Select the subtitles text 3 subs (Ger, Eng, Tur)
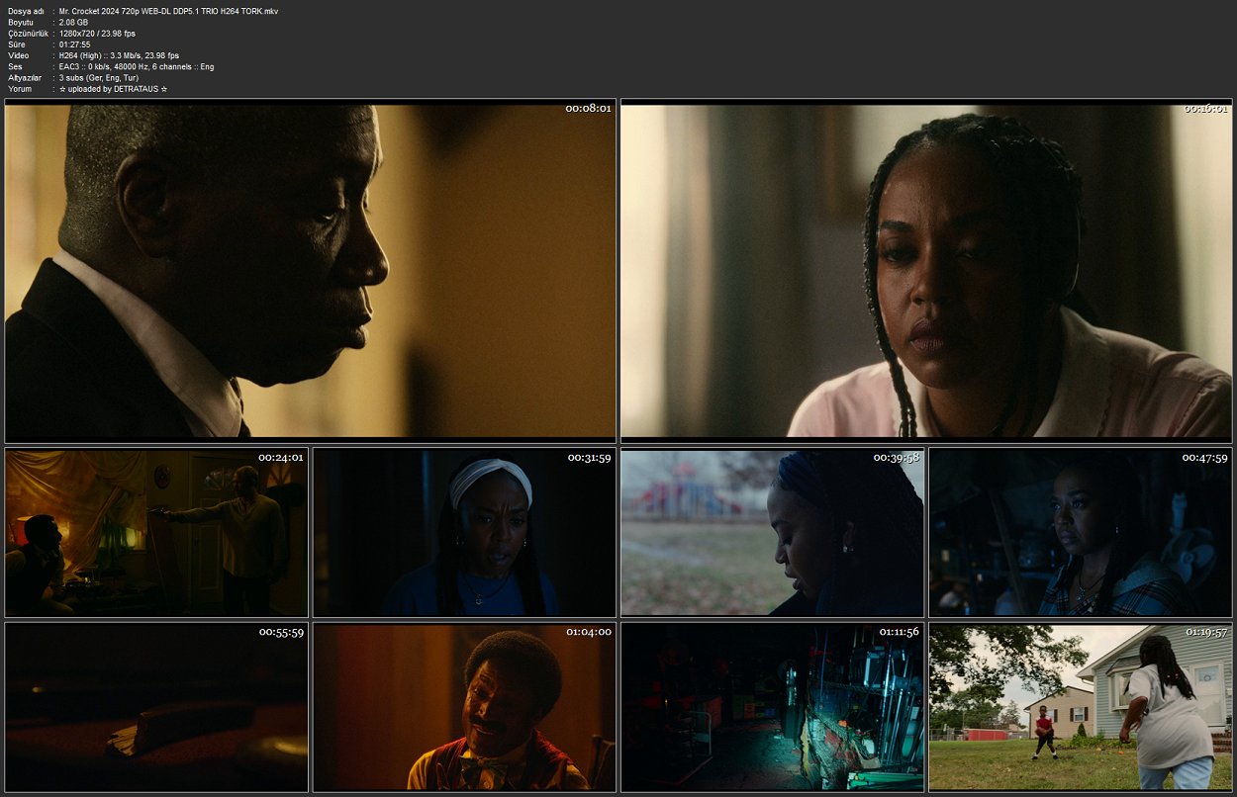The width and height of the screenshot is (1237, 797). coord(99,77)
